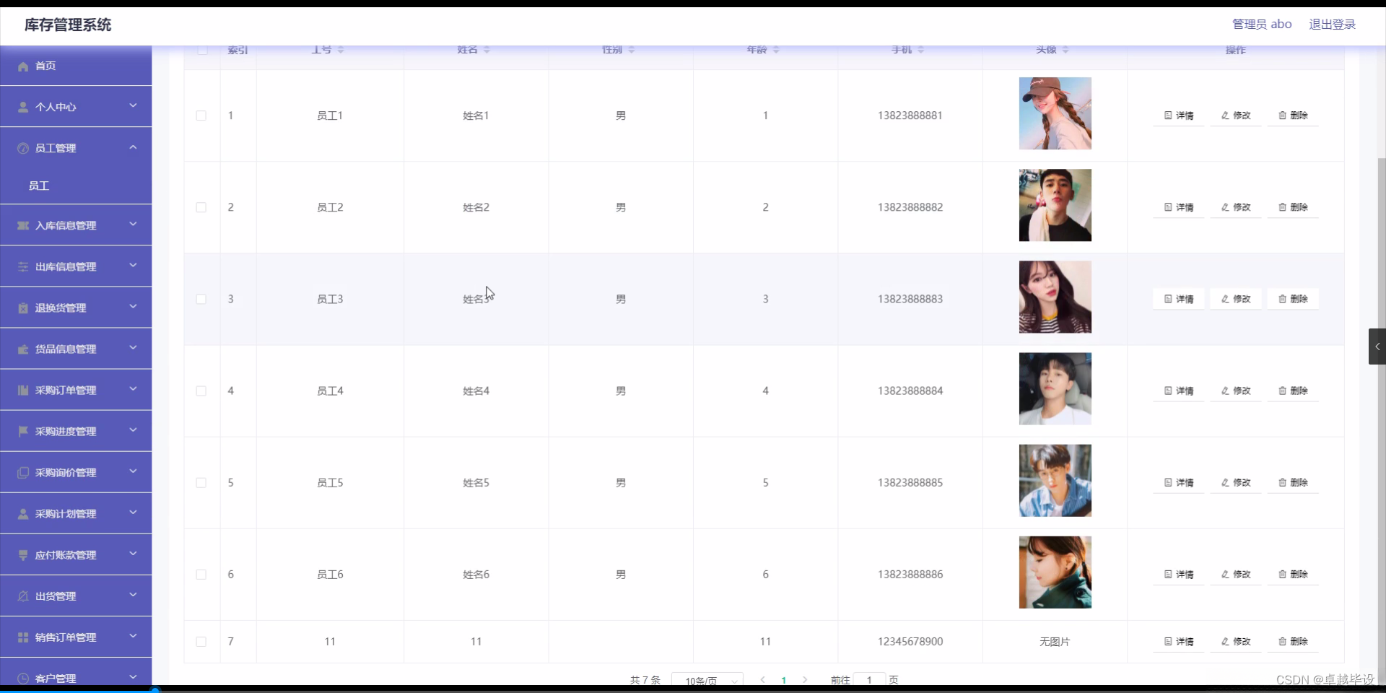
Task: Collapse the 员工管理 menu section
Action: click(x=133, y=147)
